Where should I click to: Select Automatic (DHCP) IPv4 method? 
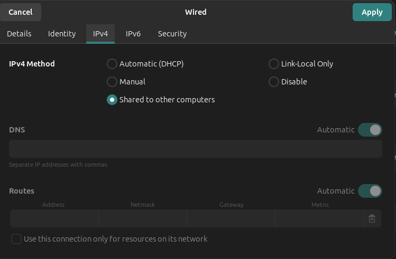tap(112, 64)
